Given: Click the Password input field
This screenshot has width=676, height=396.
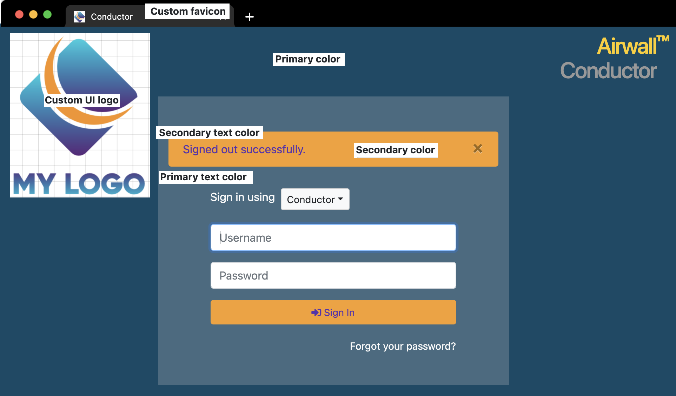Looking at the screenshot, I should pos(333,275).
